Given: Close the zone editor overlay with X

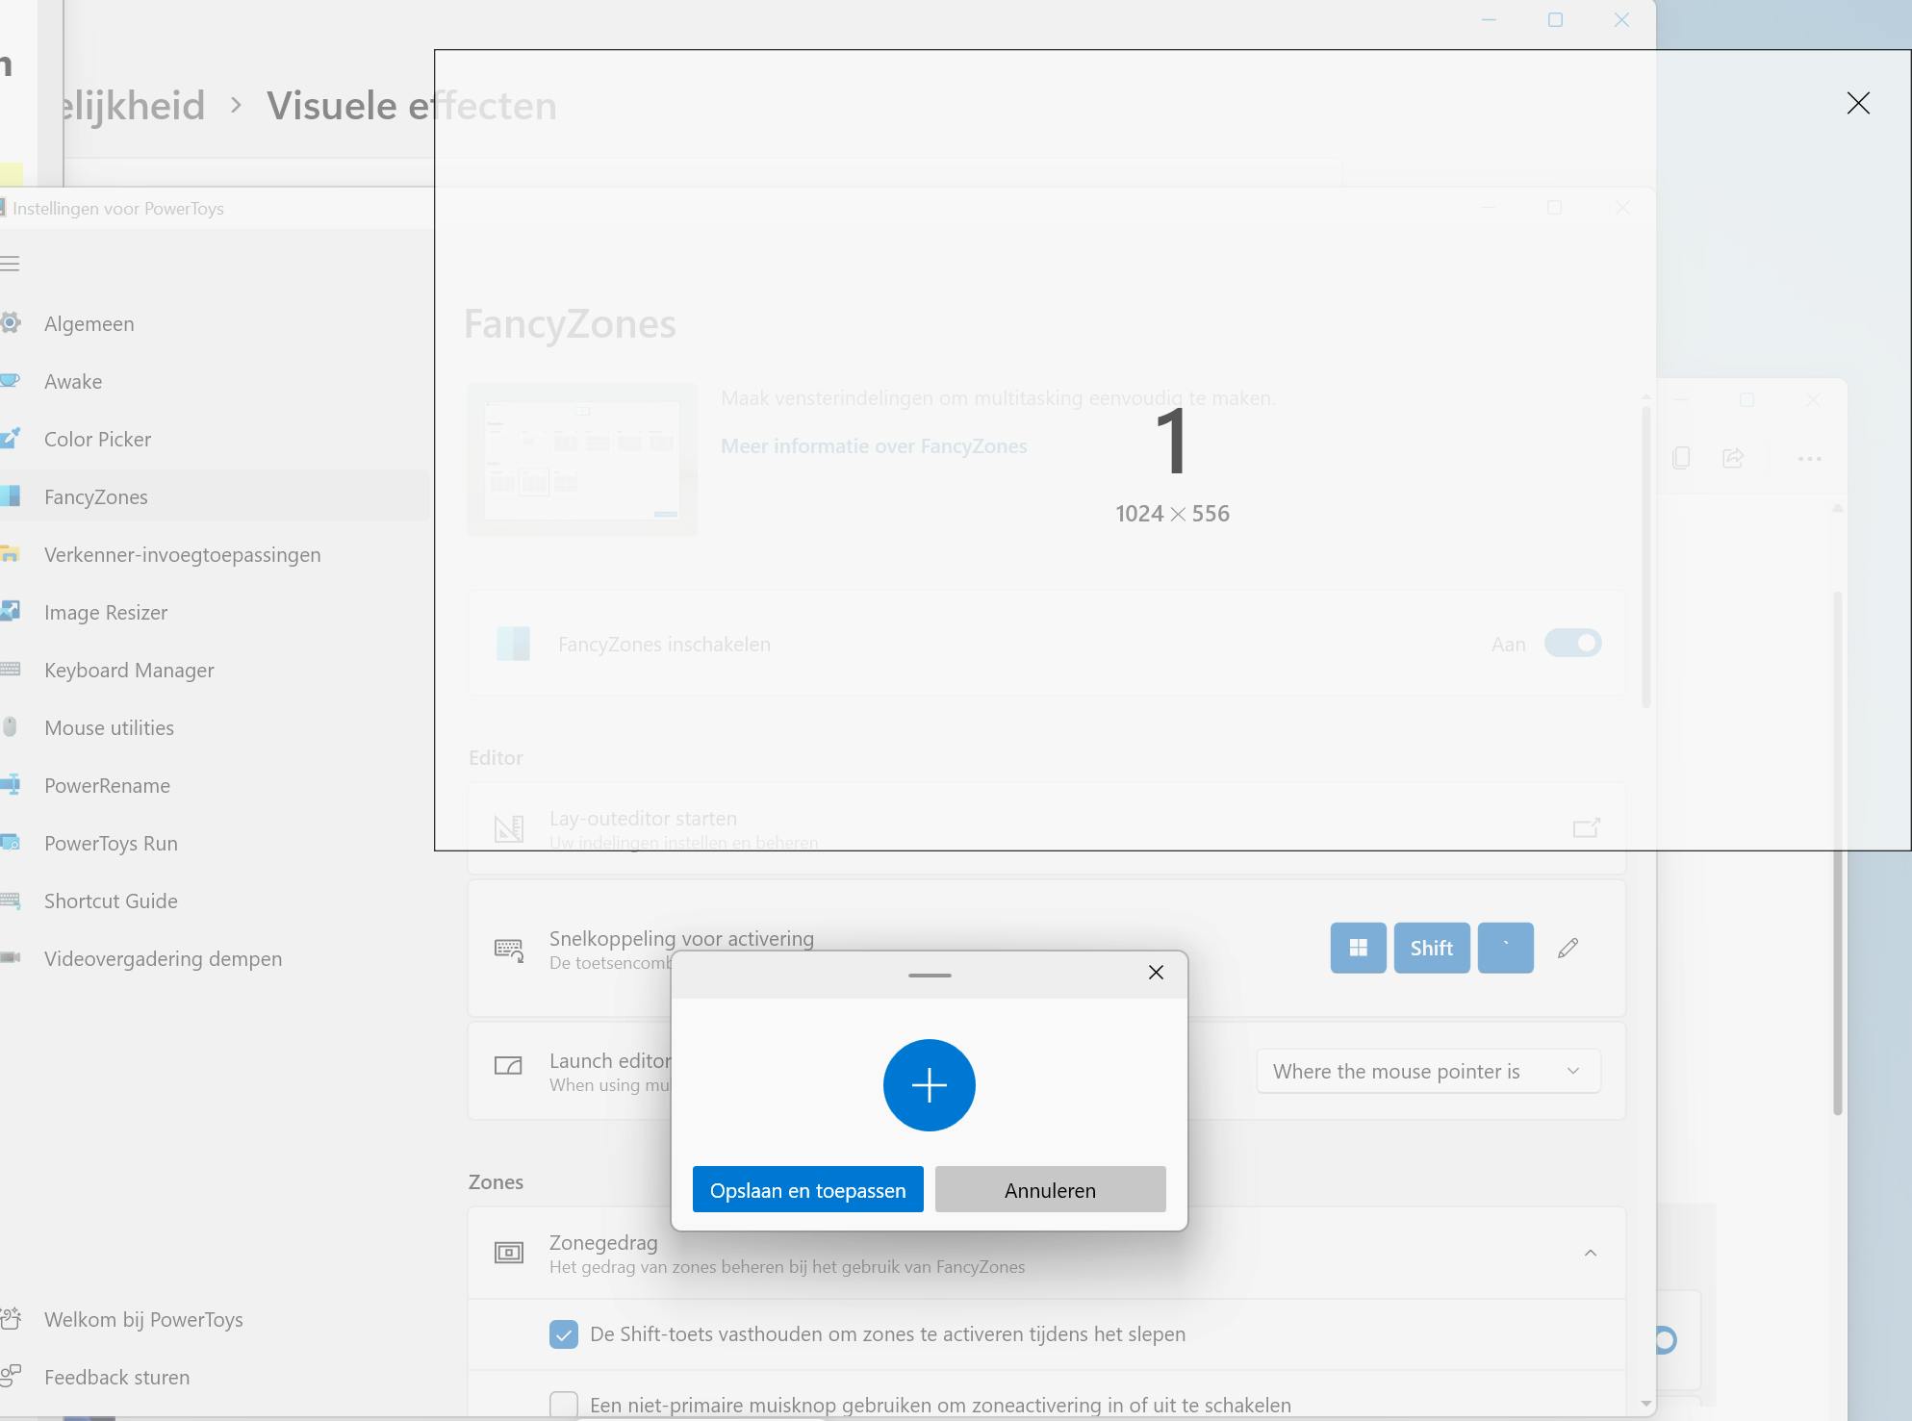Looking at the screenshot, I should point(1857,104).
